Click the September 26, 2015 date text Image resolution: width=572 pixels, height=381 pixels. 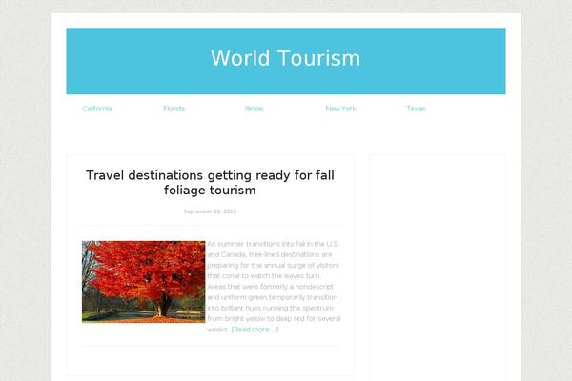210,211
